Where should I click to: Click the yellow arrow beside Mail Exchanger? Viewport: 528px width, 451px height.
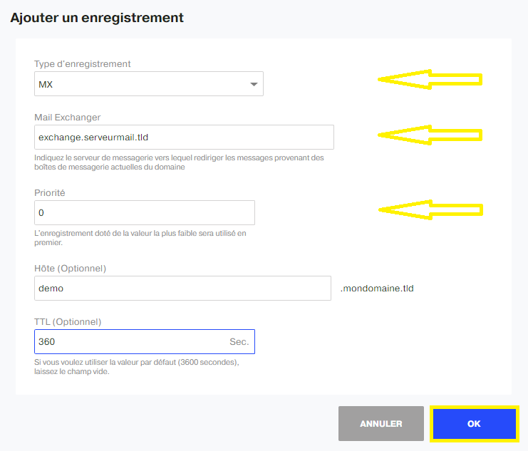click(430, 135)
